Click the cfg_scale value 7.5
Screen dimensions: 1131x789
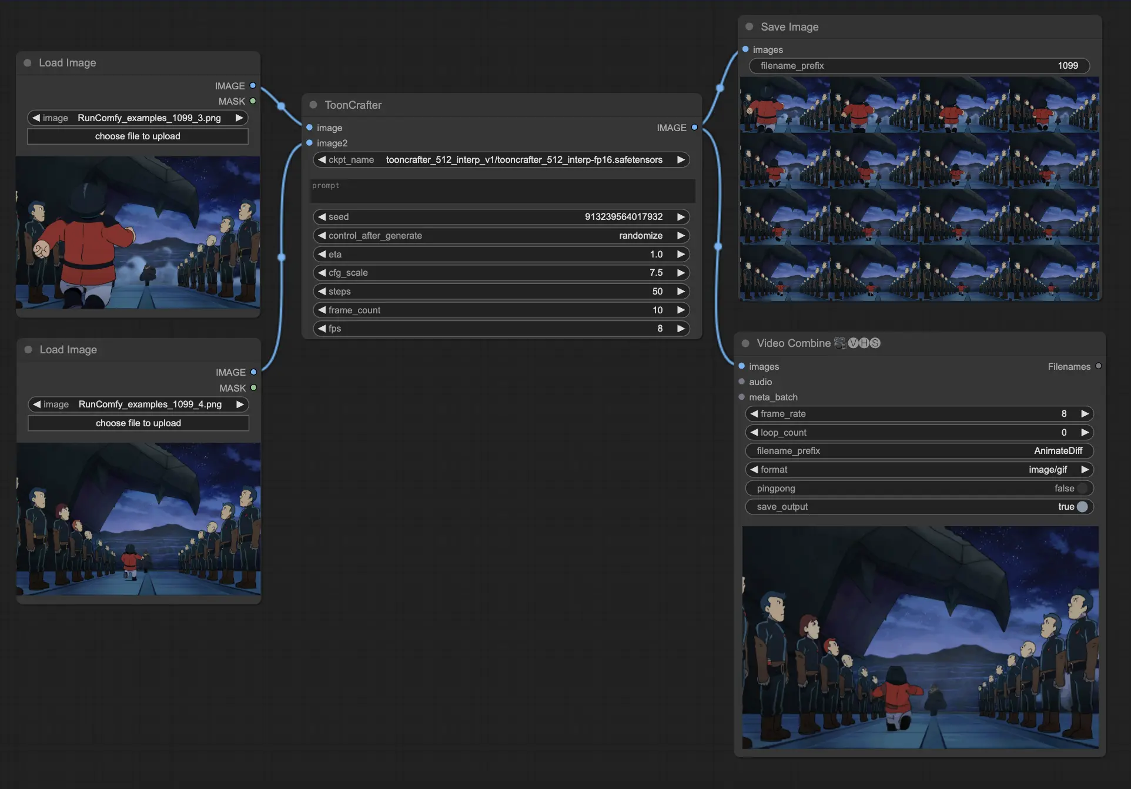(656, 273)
